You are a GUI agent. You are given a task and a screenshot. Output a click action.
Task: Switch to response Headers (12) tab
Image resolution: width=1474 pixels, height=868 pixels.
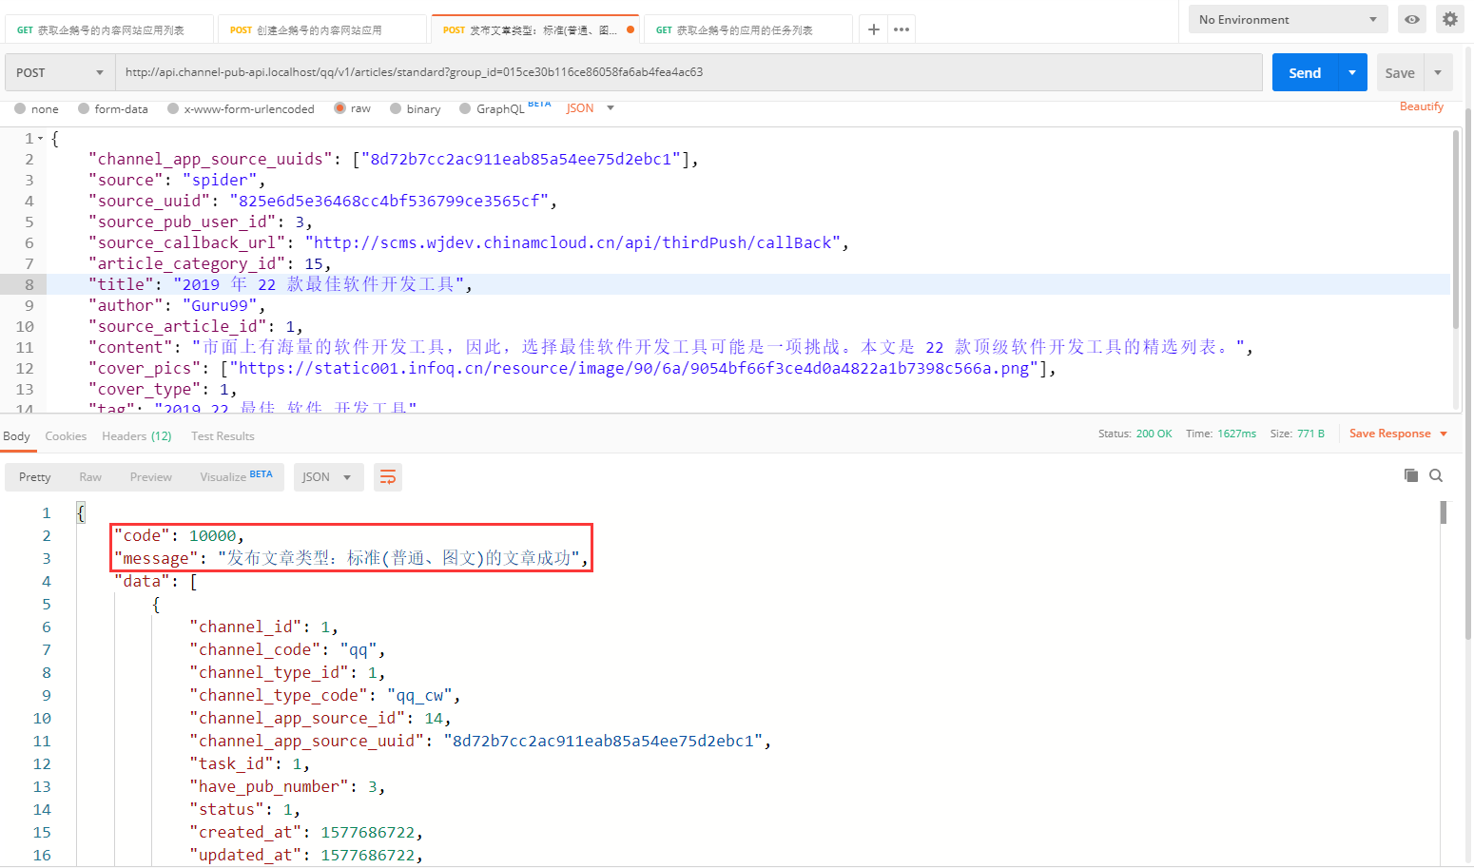136,436
